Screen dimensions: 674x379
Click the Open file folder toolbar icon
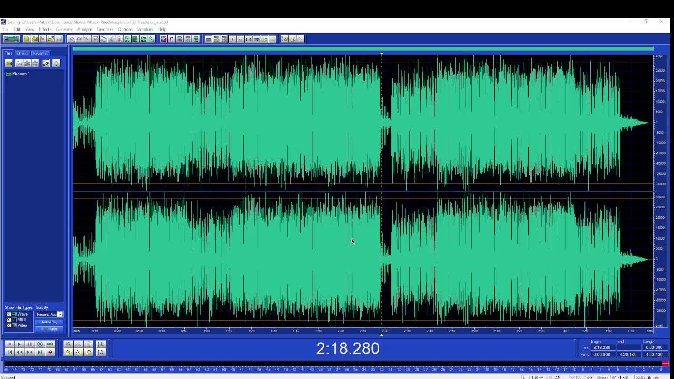35,39
